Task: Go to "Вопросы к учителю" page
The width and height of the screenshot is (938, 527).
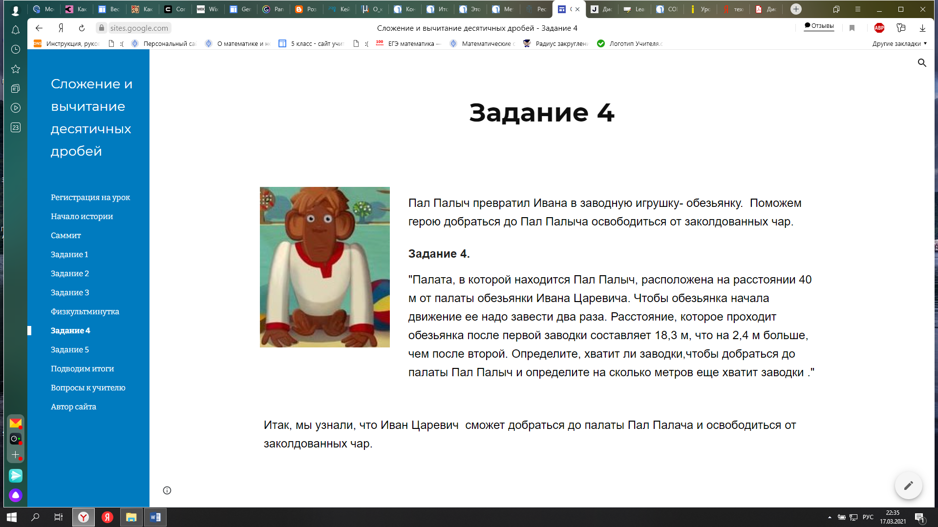Action: [x=88, y=387]
